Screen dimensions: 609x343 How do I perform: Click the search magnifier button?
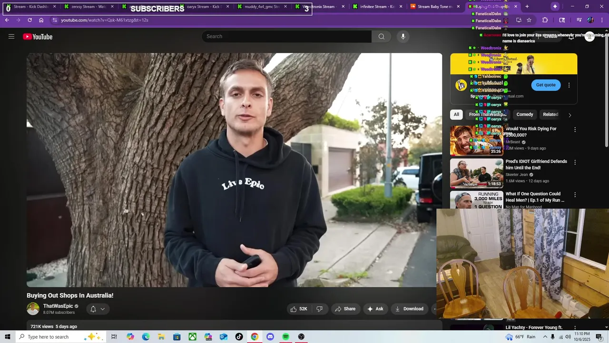pos(381,37)
